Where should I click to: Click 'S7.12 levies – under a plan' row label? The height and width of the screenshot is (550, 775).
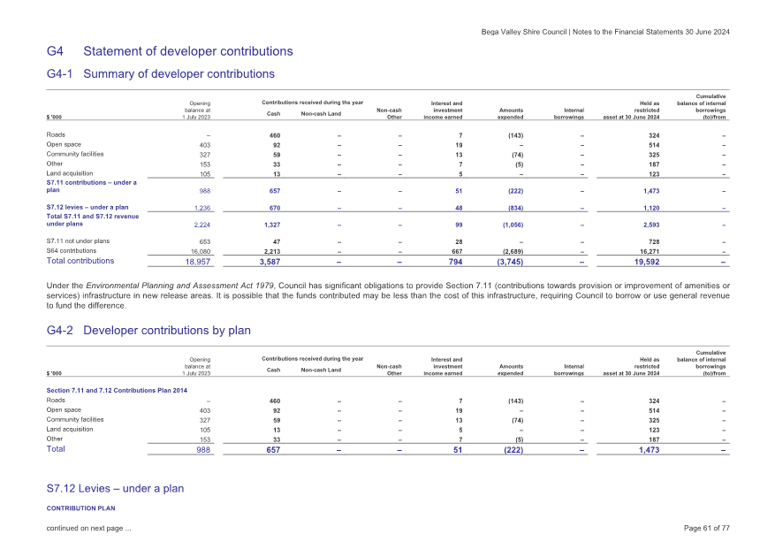pos(87,207)
